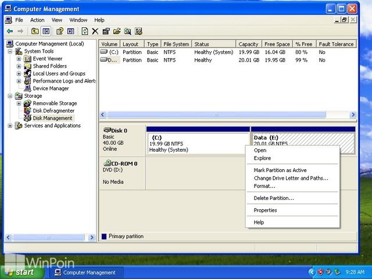This screenshot has height=279, width=372.
Task: Select Computer Management (Local) root node
Action: click(x=49, y=44)
